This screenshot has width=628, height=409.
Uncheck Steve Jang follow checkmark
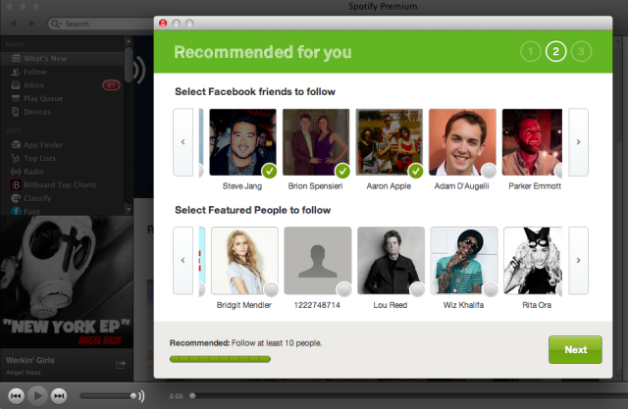click(x=270, y=172)
